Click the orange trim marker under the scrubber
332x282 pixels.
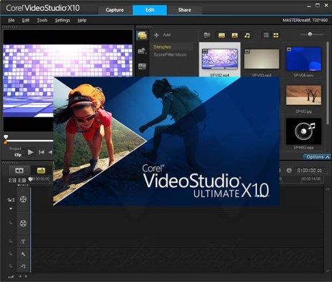pos(5,142)
